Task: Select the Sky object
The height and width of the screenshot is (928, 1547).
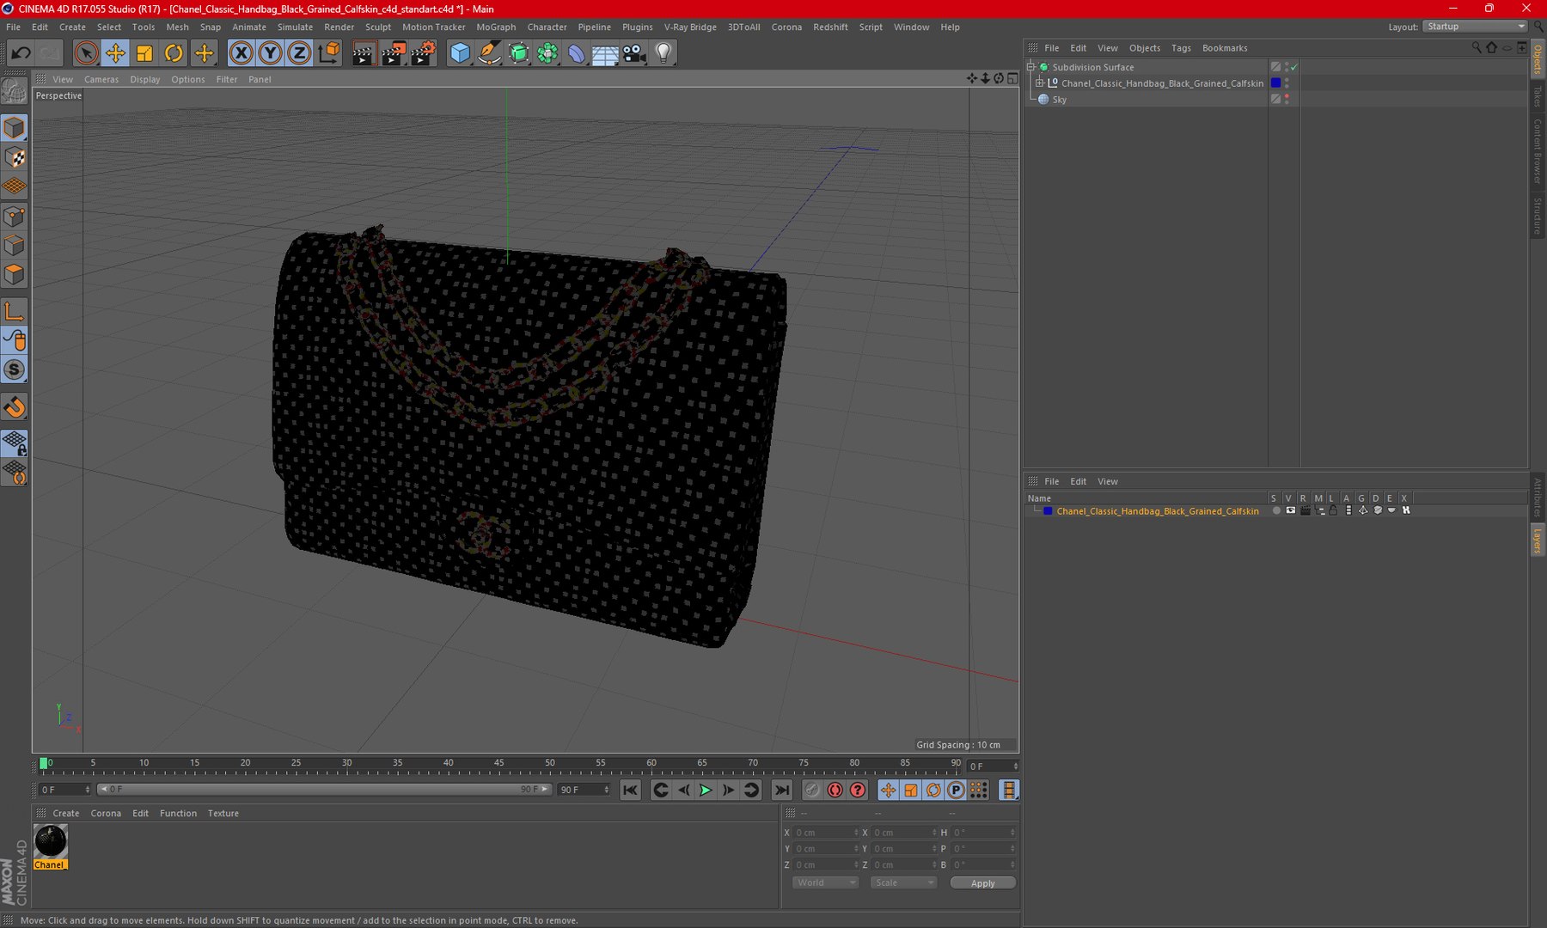Action: click(1059, 100)
